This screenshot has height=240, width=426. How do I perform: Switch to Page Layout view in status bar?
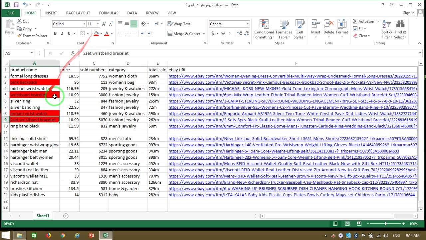pyautogui.click(x=347, y=224)
